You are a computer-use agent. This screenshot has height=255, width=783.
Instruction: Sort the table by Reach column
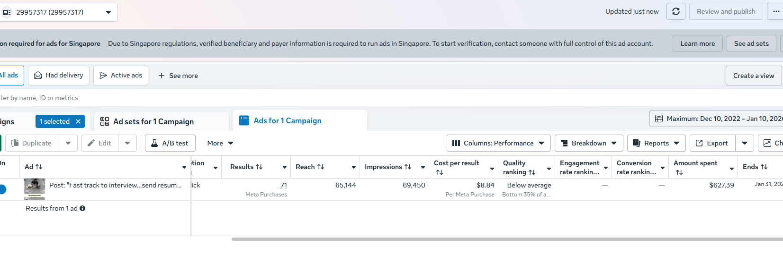pos(321,167)
